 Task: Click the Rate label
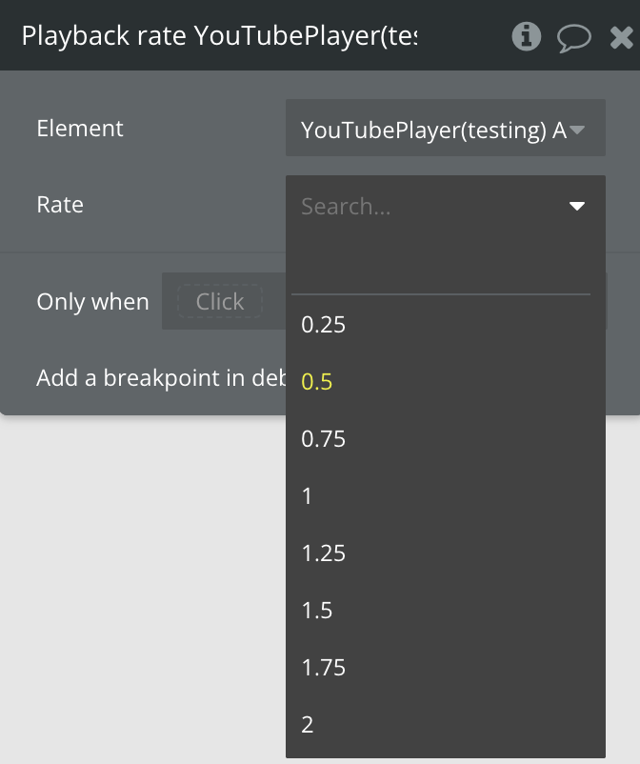click(x=60, y=205)
